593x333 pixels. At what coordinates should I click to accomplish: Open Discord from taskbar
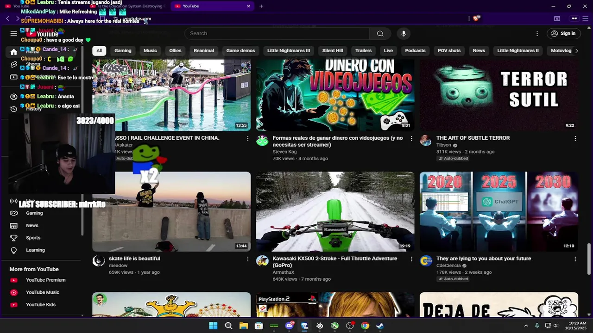point(289,326)
